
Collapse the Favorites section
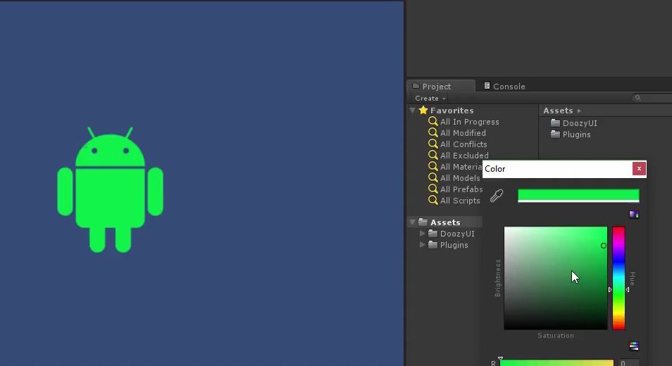[x=412, y=111]
